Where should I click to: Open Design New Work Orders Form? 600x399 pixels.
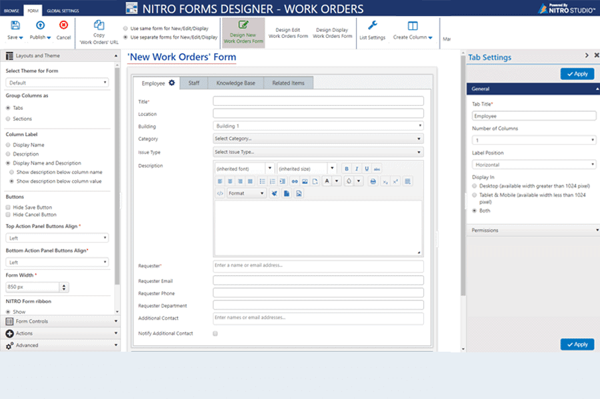243,33
